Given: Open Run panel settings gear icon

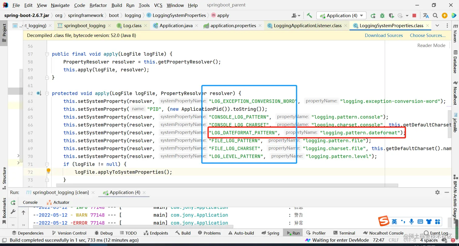Looking at the screenshot, I should coord(437,192).
